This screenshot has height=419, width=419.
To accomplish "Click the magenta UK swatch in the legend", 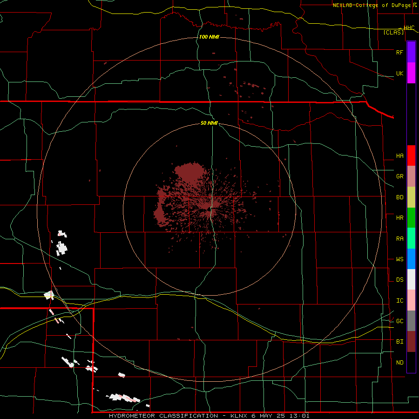I will pyautogui.click(x=411, y=73).
